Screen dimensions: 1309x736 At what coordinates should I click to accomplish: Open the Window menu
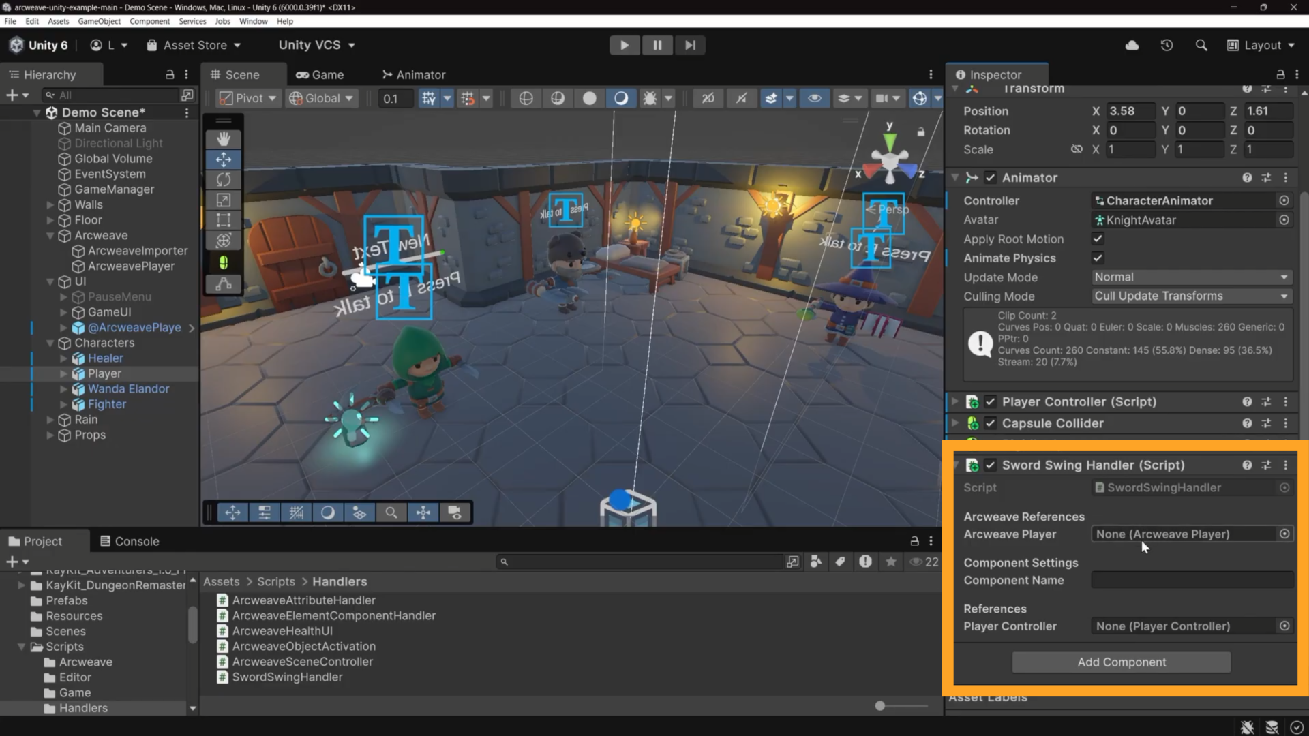pos(253,21)
